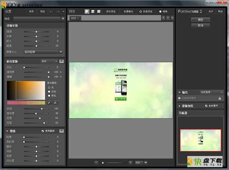Open the Help menu beside Portraiture 2 title
The width and height of the screenshot is (229, 170).
click(x=220, y=12)
